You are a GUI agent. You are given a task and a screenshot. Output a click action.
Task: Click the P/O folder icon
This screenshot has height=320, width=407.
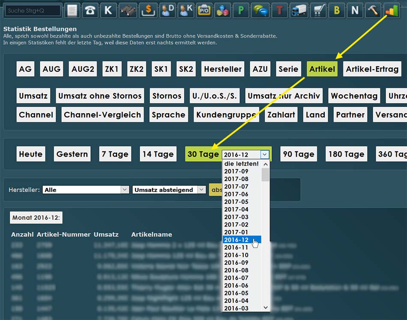pyautogui.click(x=204, y=11)
